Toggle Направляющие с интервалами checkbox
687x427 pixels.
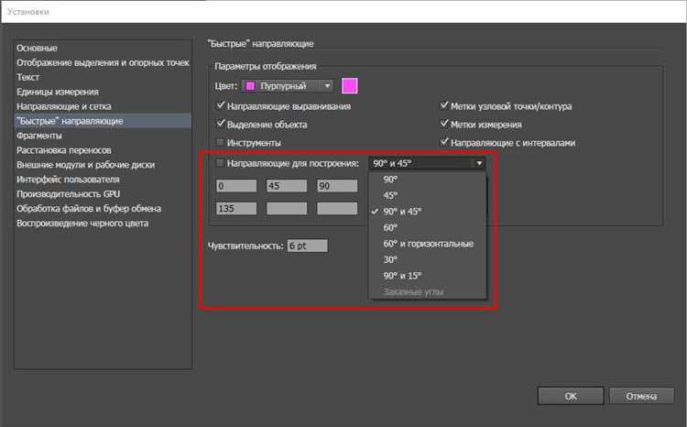point(444,142)
